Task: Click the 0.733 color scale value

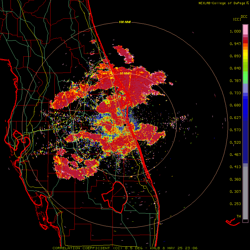Action: pos(235,93)
